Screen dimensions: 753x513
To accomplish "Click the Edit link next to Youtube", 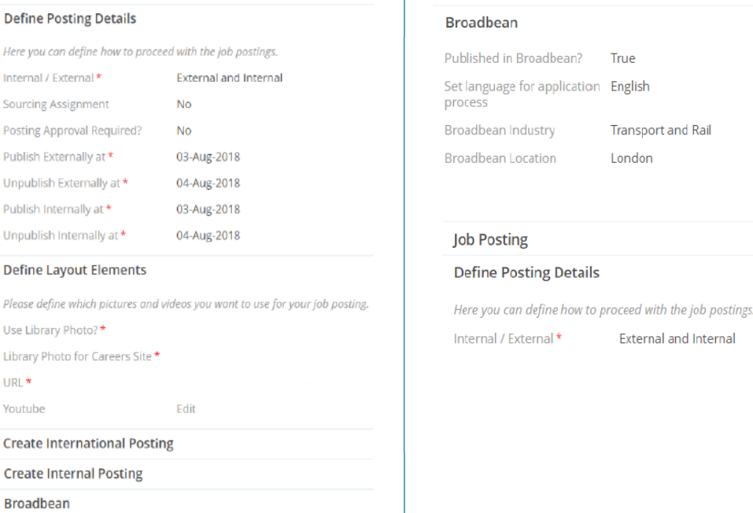I will [x=186, y=408].
